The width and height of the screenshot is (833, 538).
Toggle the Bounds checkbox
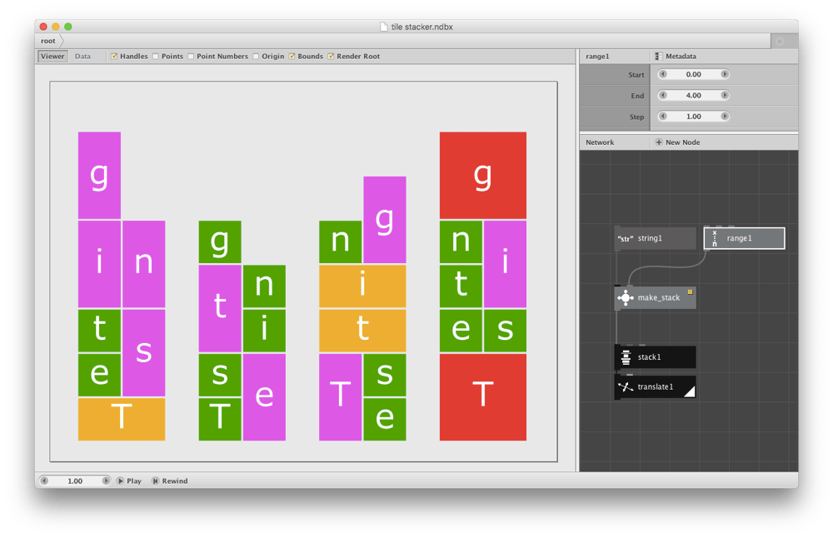tap(292, 57)
